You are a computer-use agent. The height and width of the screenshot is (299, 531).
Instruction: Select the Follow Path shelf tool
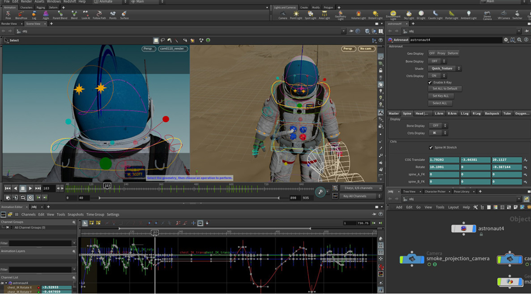tap(99, 15)
